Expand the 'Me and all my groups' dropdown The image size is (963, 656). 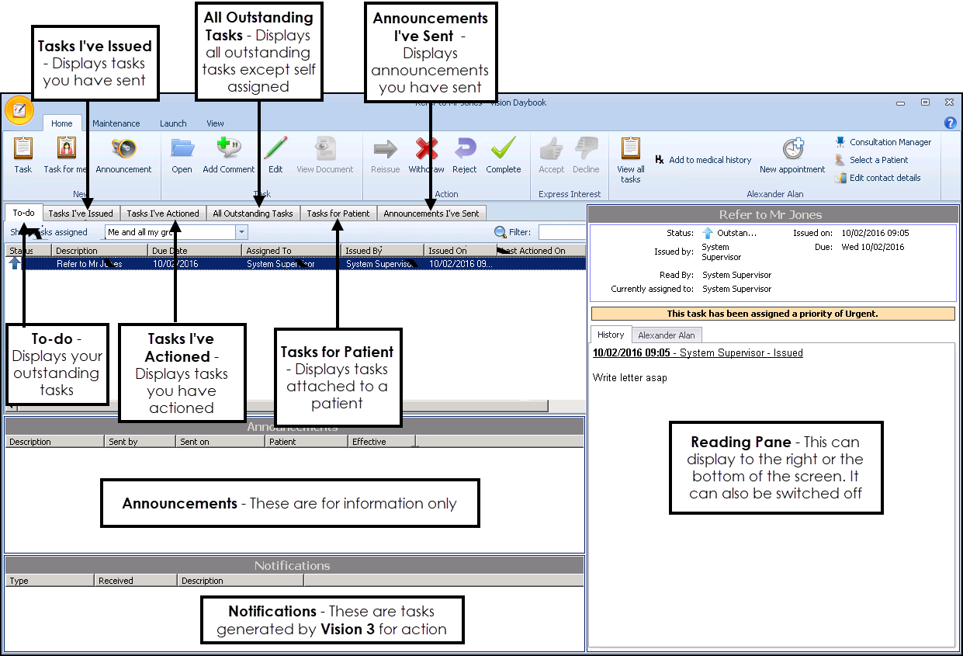[x=241, y=232]
